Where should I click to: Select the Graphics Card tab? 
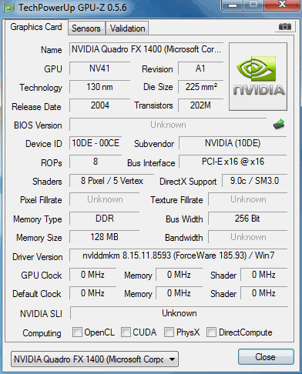(x=36, y=27)
